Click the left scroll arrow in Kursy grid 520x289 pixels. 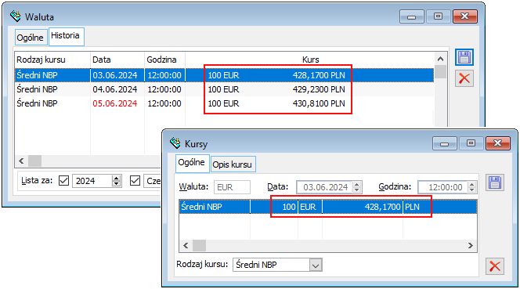pos(186,246)
